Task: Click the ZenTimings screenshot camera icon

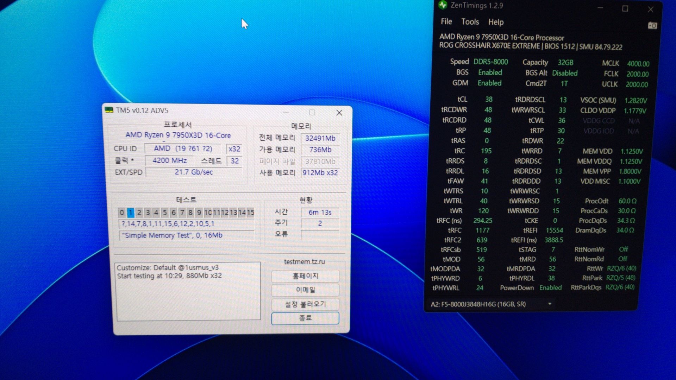Action: (x=652, y=25)
